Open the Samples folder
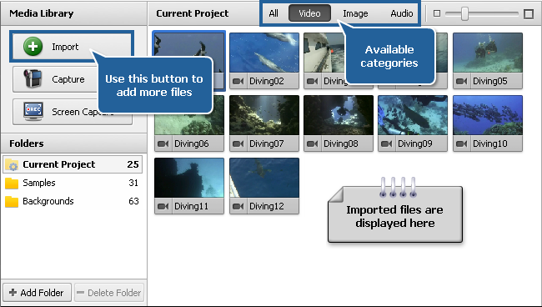Image resolution: width=542 pixels, height=307 pixels. coord(73,183)
